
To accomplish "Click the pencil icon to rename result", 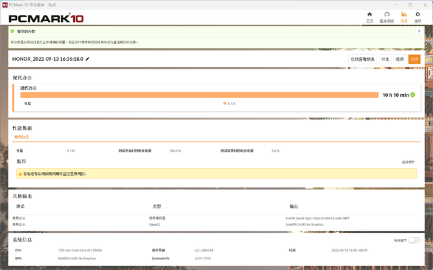I will pyautogui.click(x=88, y=59).
